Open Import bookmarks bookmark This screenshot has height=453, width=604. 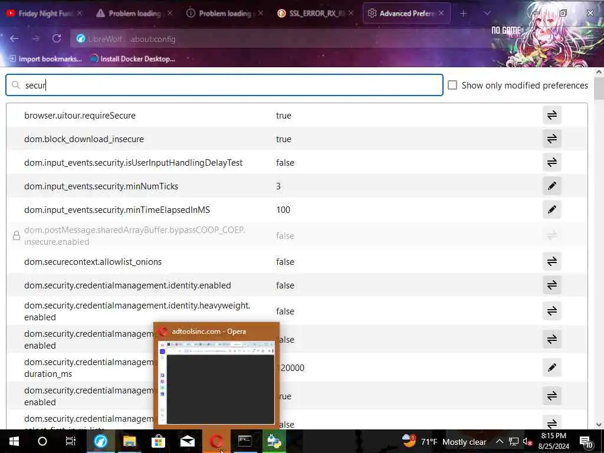[x=45, y=58]
